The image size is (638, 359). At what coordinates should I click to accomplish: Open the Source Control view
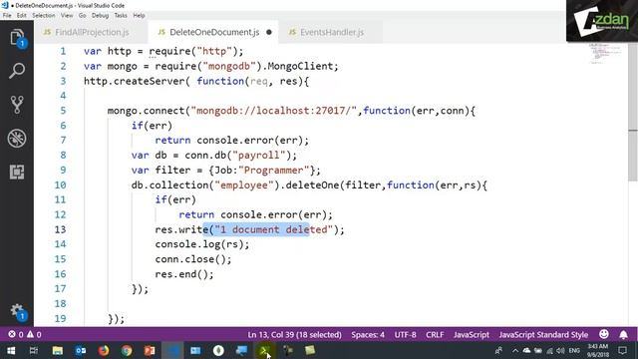point(17,105)
